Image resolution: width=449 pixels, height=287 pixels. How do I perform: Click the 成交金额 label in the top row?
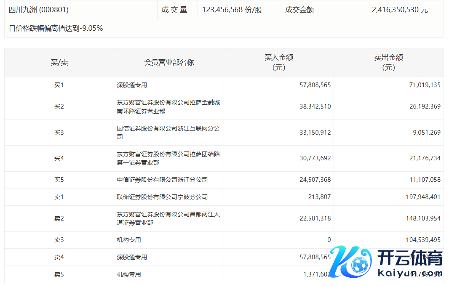[x=299, y=10]
